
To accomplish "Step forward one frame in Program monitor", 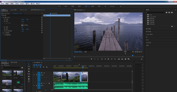I will coord(112,59).
